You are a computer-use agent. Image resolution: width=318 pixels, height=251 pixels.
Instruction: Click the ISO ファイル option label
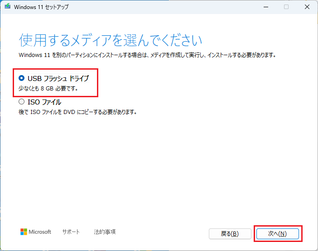(x=44, y=102)
